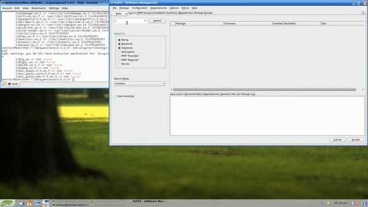Click the Accept button
This screenshot has width=368, height=207.
tap(355, 140)
